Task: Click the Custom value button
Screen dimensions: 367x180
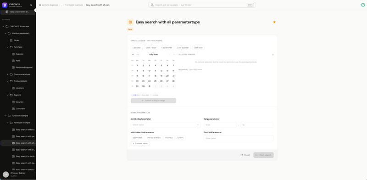Action: tap(140, 143)
